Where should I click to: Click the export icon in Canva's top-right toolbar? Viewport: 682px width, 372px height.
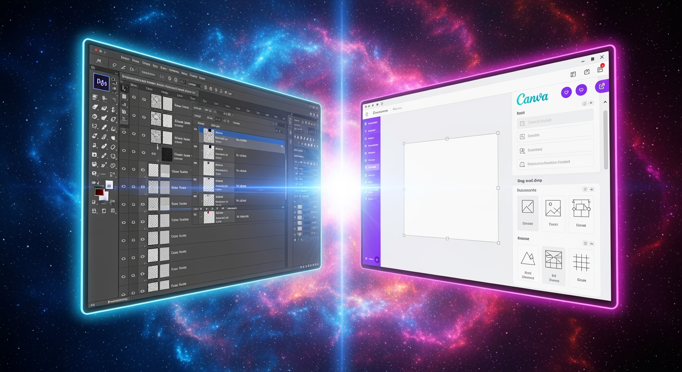click(x=587, y=72)
